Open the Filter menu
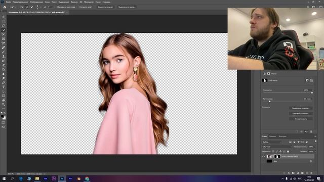The height and width of the screenshot is (182, 324). (x=74, y=2)
